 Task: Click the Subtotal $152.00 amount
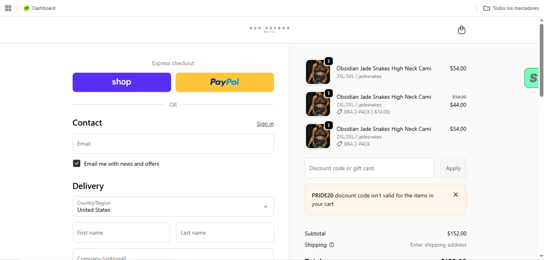457,233
